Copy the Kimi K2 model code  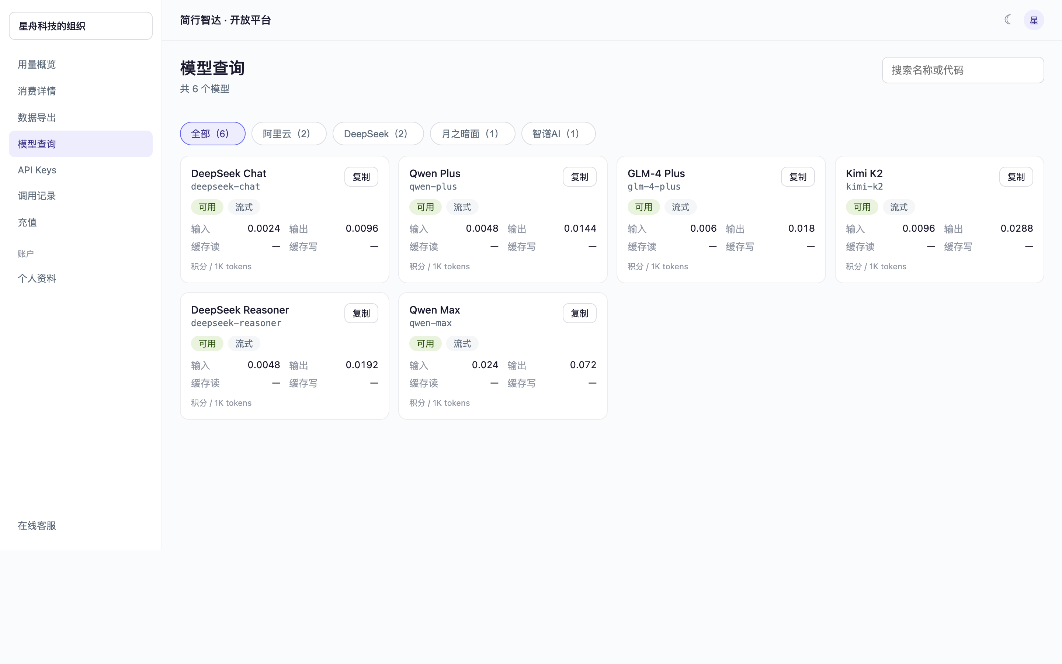pyautogui.click(x=1016, y=177)
